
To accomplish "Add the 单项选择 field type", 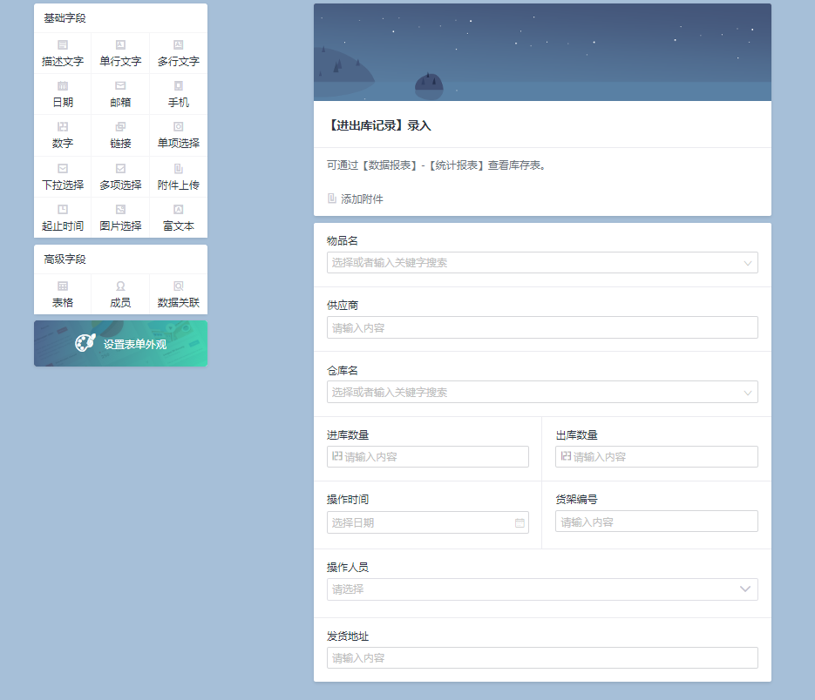I will [179, 136].
